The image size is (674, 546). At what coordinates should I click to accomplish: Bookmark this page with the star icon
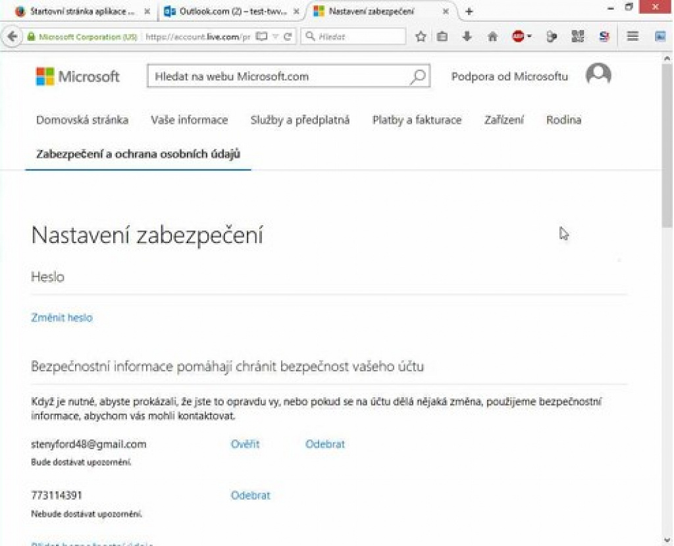(421, 37)
